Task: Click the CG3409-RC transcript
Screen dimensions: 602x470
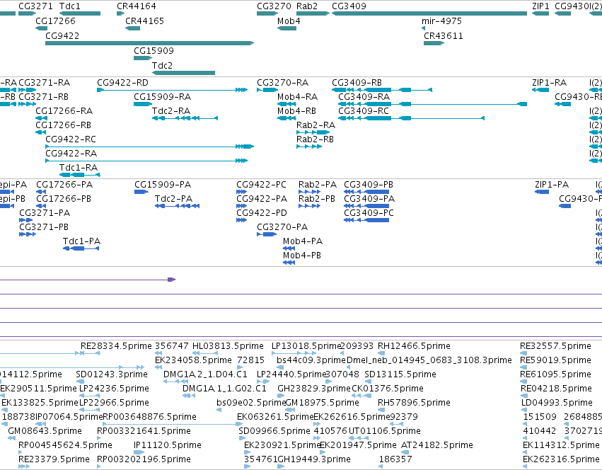Action: 411,118
